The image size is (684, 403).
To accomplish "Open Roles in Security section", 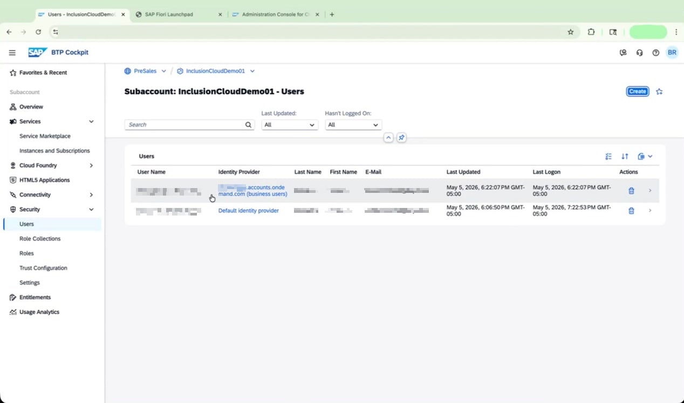I will tap(26, 253).
